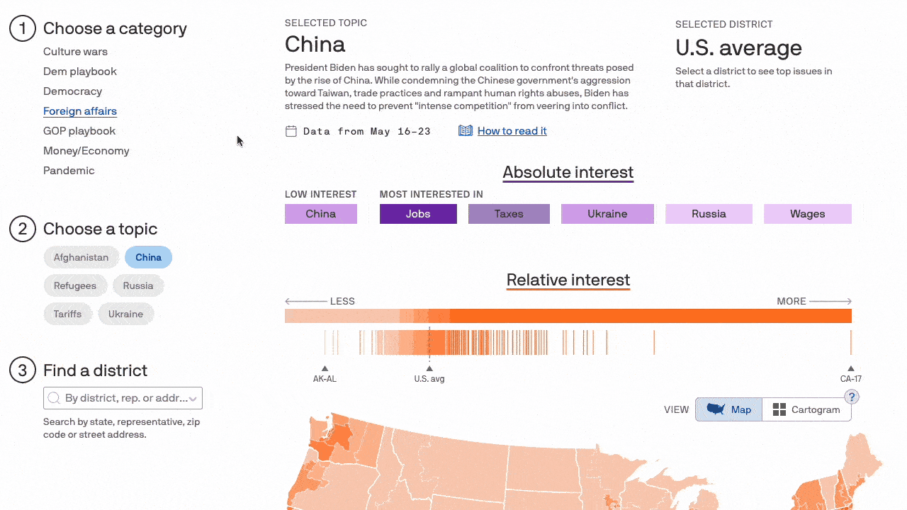Click the book icon beside How to read it
907x510 pixels.
[466, 130]
